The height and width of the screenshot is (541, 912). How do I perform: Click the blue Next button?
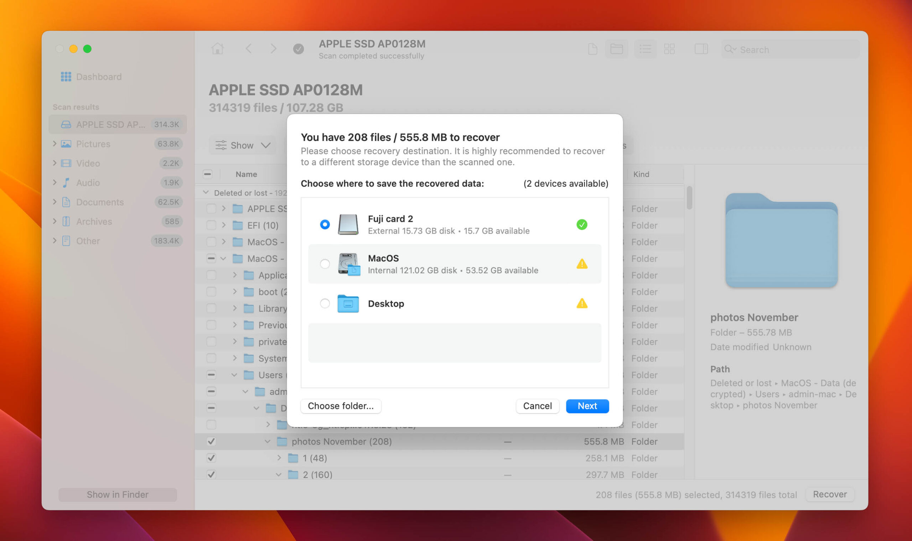[587, 406]
